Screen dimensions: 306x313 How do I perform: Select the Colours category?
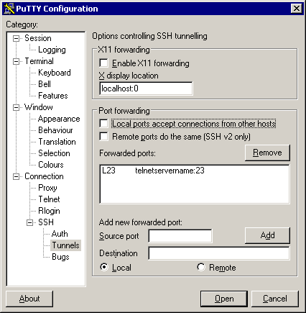[51, 165]
